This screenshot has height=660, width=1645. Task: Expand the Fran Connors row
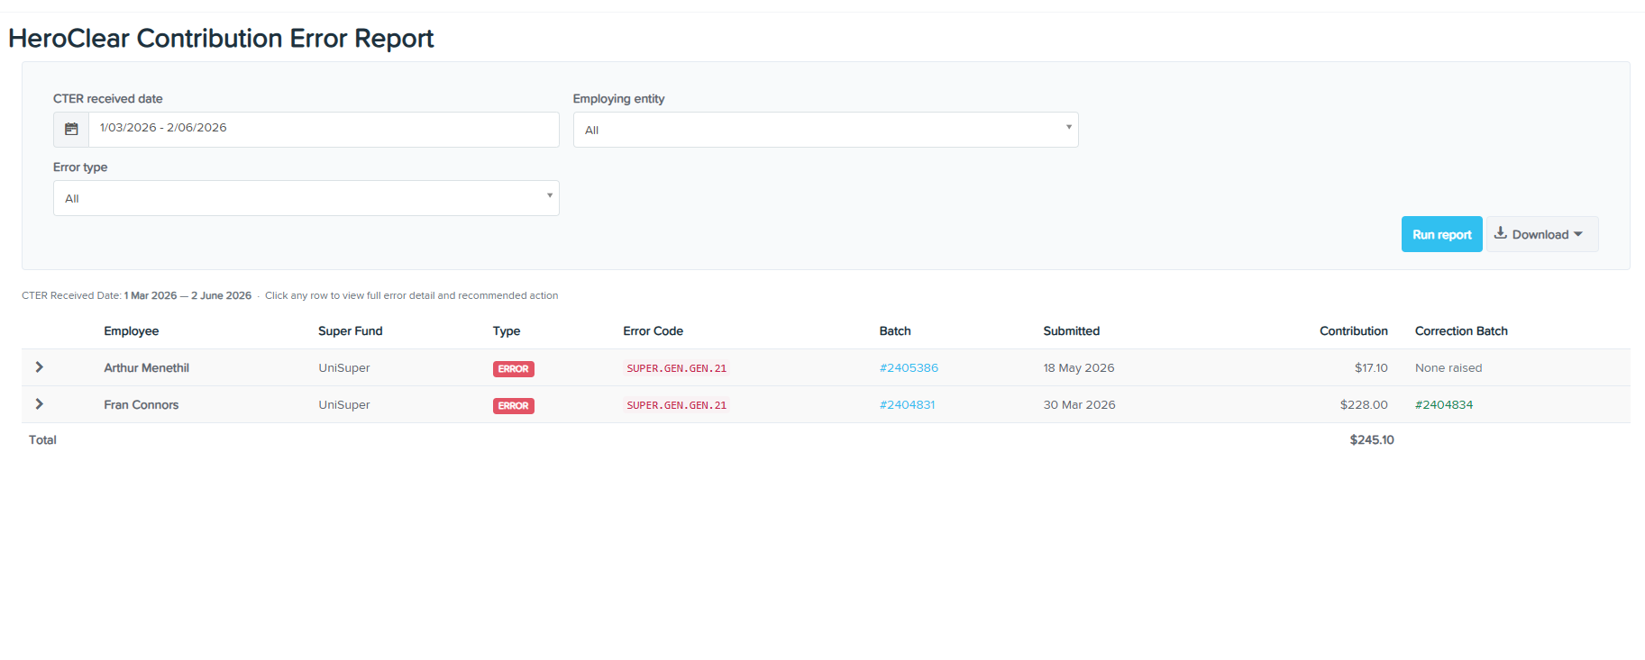39,404
